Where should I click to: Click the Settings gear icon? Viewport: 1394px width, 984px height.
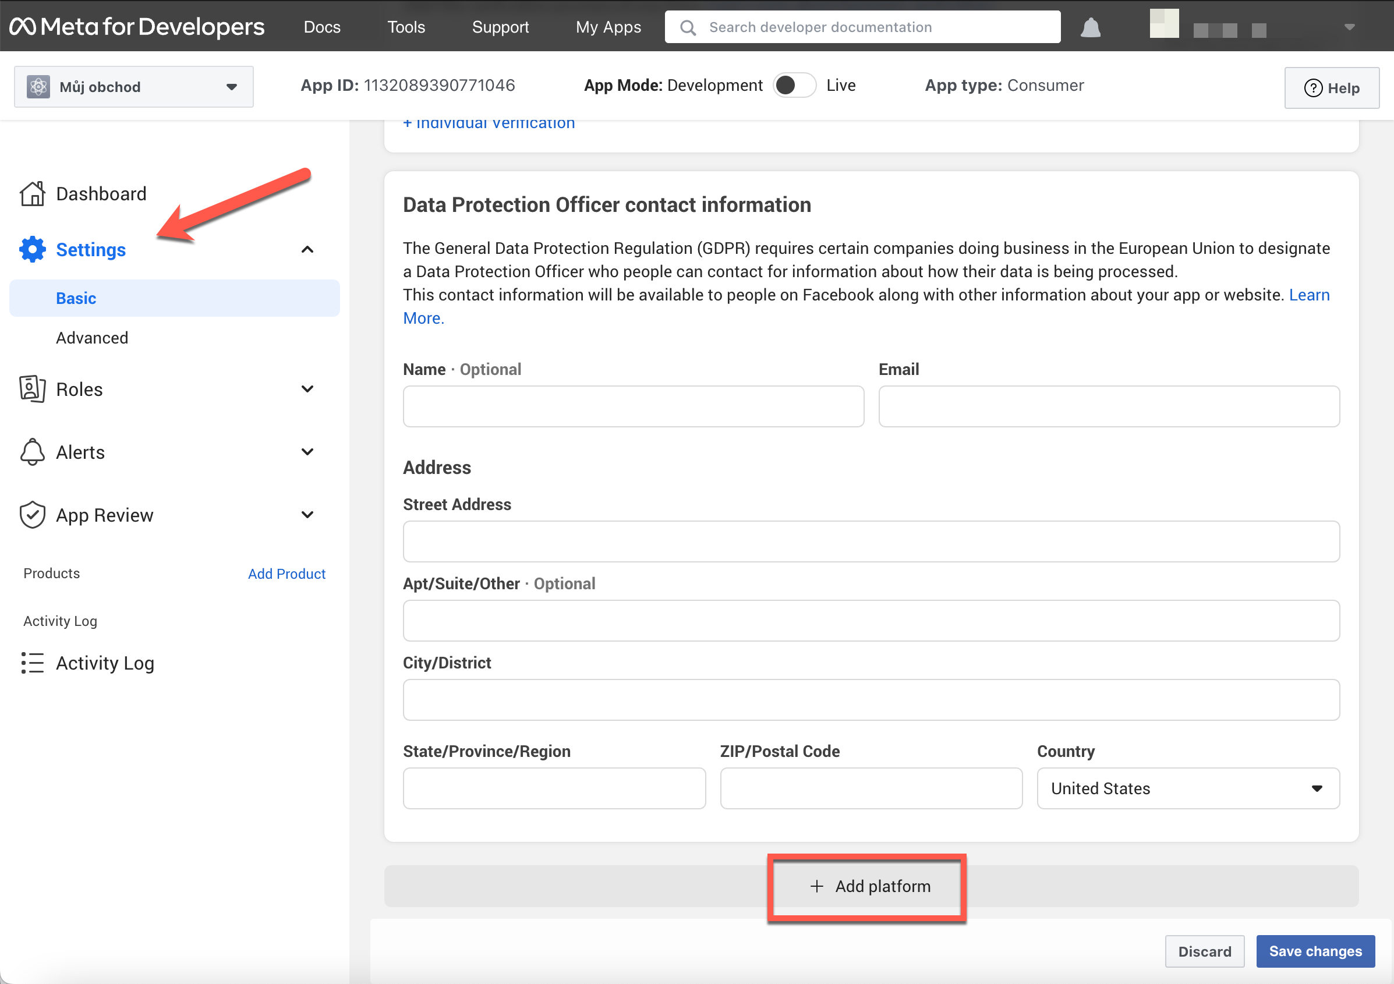coord(32,249)
